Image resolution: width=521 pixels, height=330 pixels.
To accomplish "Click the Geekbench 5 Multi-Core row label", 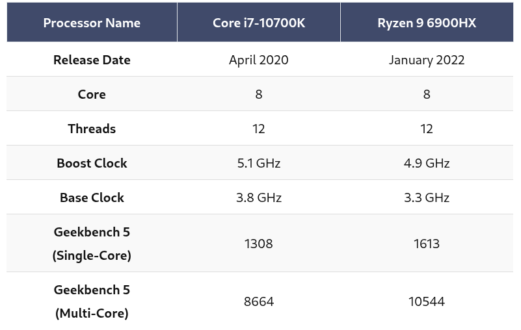I will tap(92, 301).
